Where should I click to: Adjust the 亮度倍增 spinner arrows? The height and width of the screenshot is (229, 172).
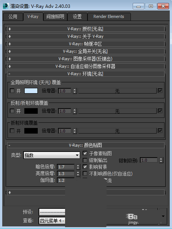coord(78,174)
